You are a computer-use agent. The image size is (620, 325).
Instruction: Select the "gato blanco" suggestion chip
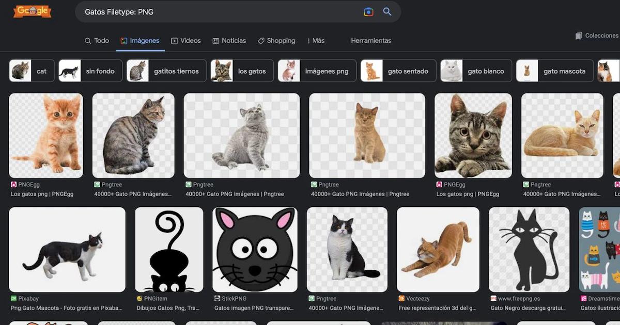coord(476,71)
